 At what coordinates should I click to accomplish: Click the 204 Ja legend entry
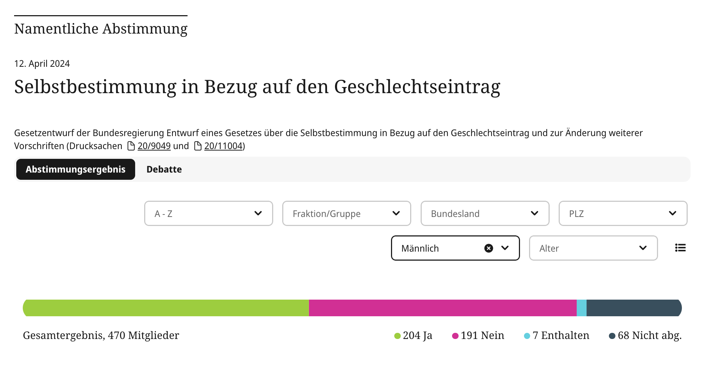(413, 336)
